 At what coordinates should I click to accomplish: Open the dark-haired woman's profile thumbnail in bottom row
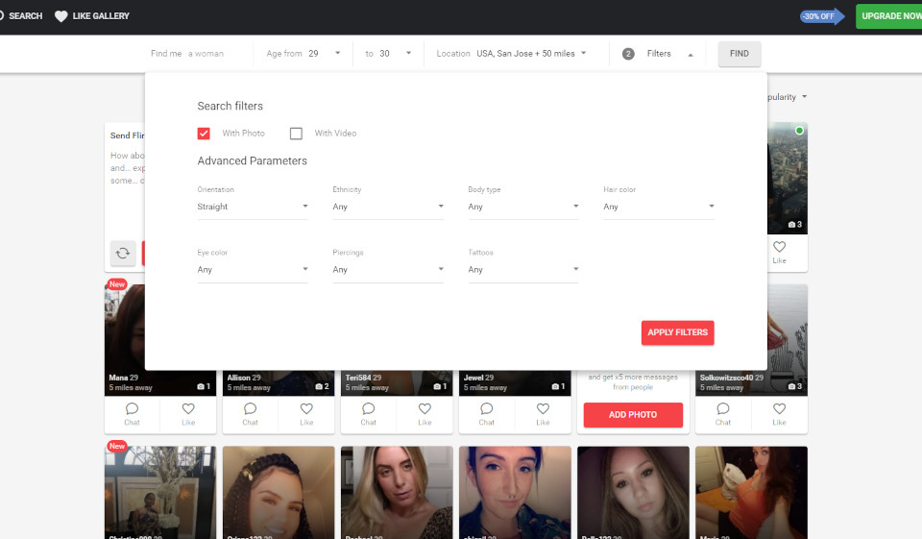click(515, 492)
